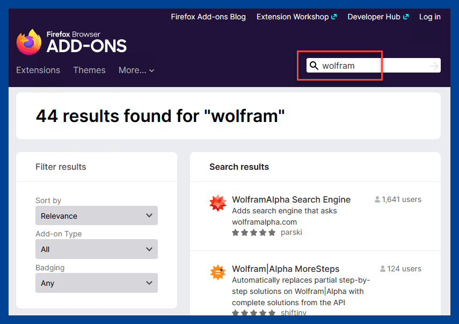The height and width of the screenshot is (324, 459).
Task: Open the Extension Workshop link
Action: pos(296,17)
